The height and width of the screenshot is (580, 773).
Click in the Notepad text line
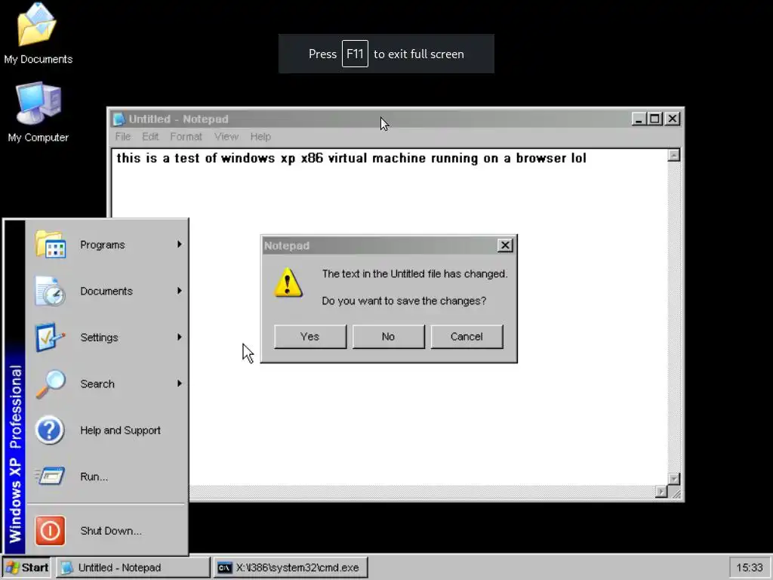351,159
